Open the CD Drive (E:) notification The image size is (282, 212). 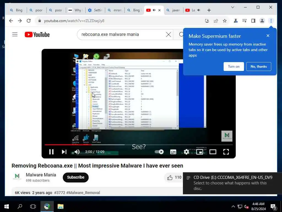coord(232,183)
